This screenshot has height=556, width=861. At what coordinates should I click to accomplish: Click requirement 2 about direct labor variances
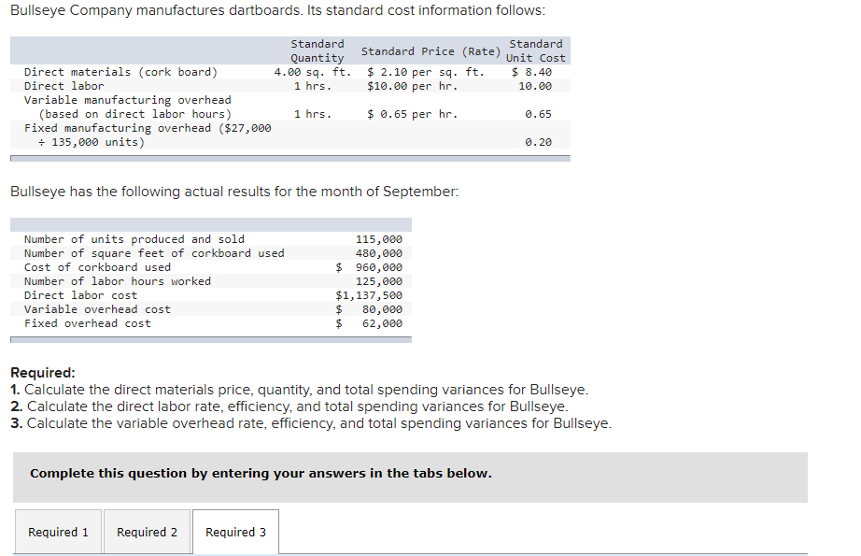point(289,406)
